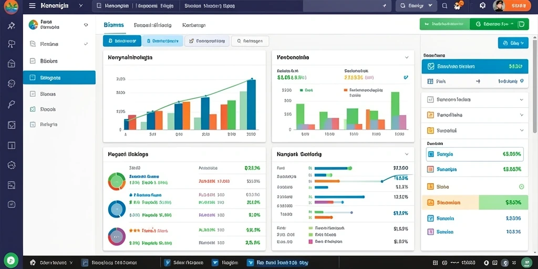The image size is (538, 269).
Task: Select the highlighted Sángora sidebar item
Action: pyautogui.click(x=59, y=78)
